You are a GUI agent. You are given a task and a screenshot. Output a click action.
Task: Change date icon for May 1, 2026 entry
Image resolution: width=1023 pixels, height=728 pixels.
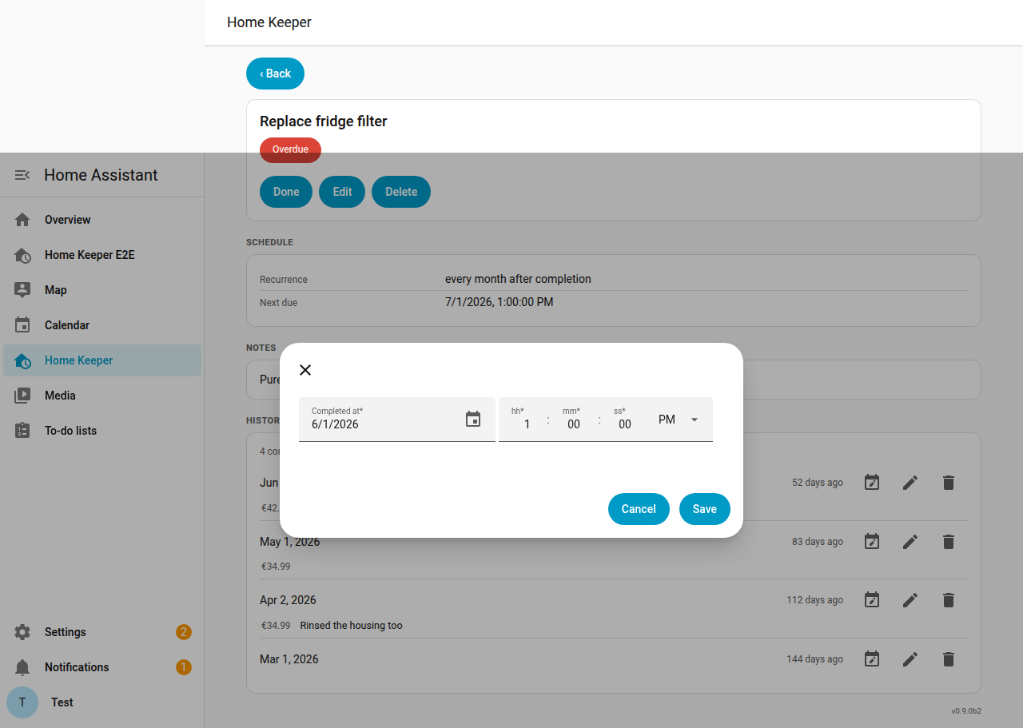tap(872, 542)
